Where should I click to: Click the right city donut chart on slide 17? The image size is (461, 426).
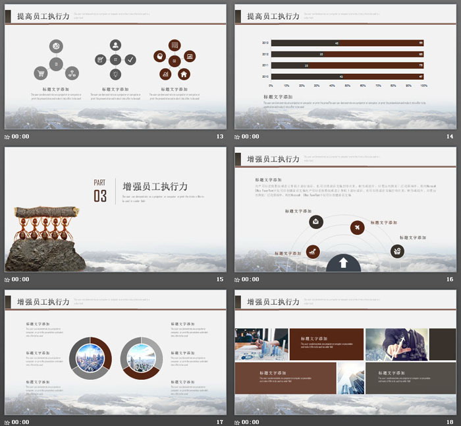(141, 357)
